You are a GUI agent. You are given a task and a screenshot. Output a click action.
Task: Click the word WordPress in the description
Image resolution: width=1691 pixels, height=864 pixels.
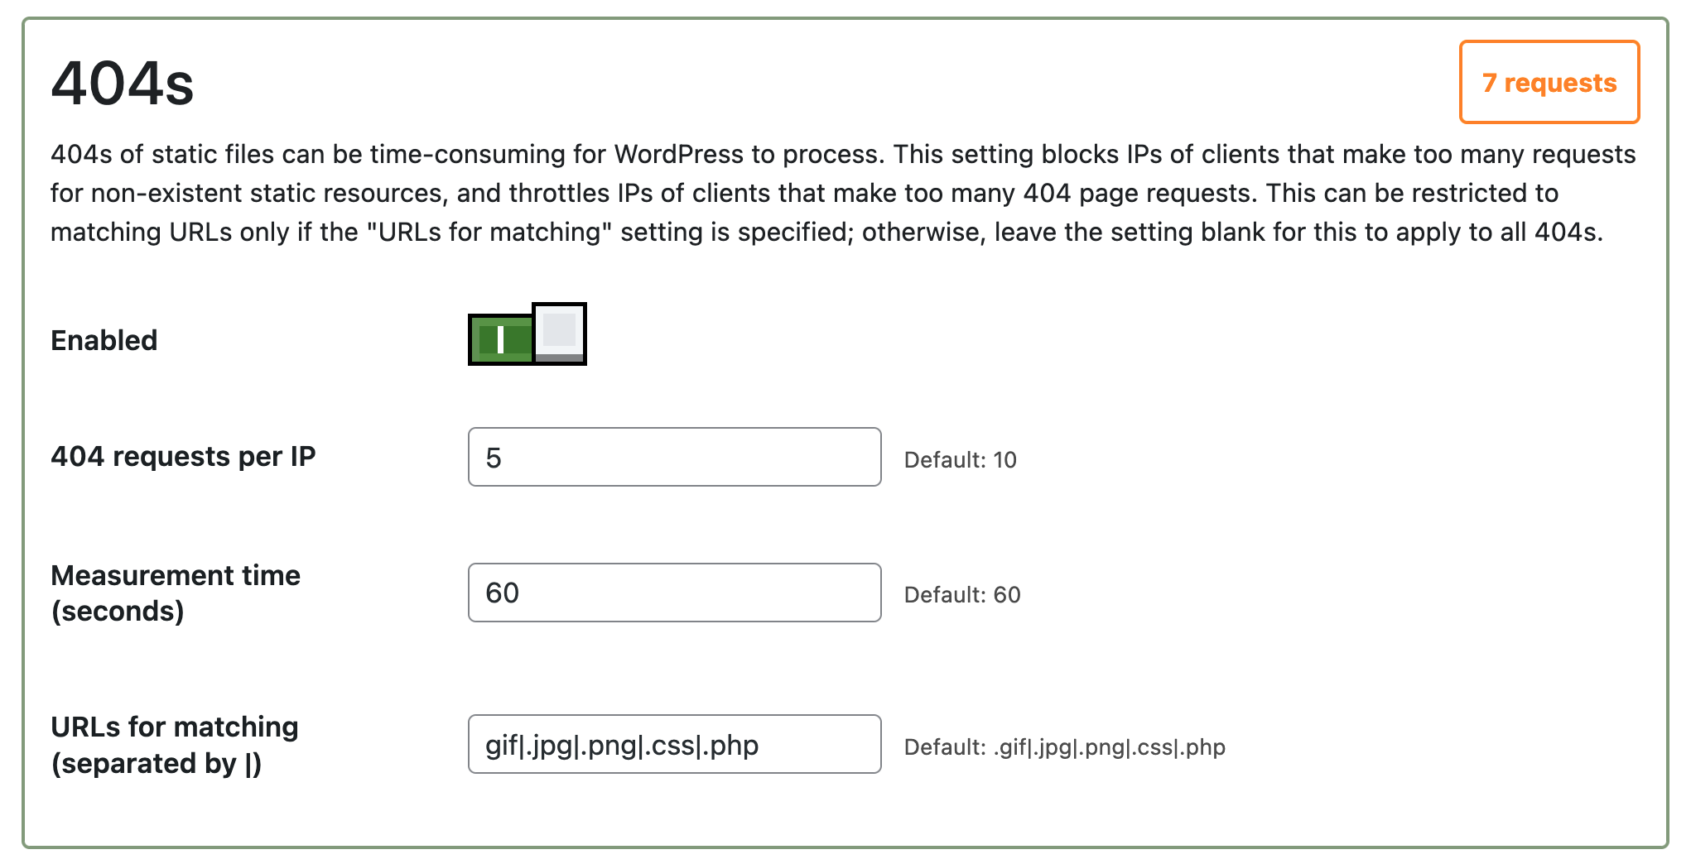pyautogui.click(x=679, y=155)
